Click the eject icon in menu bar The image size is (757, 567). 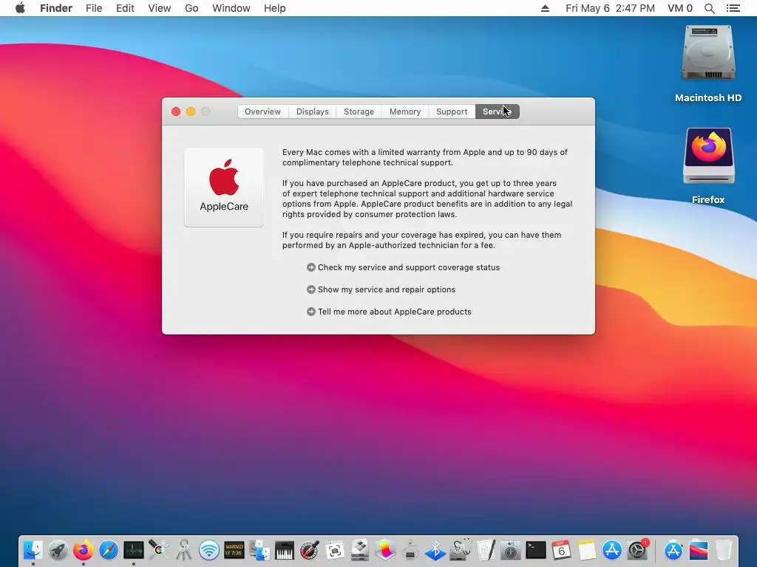(545, 8)
